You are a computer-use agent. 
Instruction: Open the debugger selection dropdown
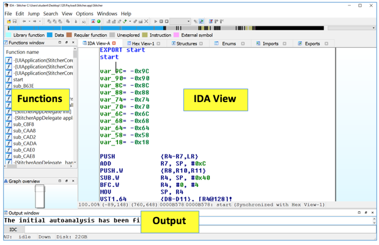click(180, 21)
